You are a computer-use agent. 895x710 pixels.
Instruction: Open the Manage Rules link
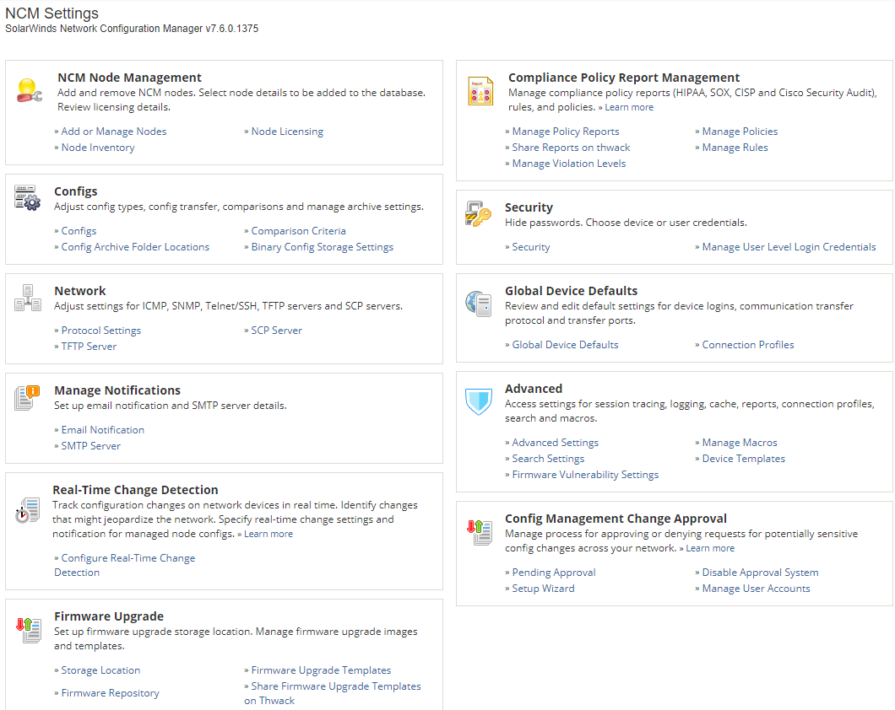coord(735,148)
